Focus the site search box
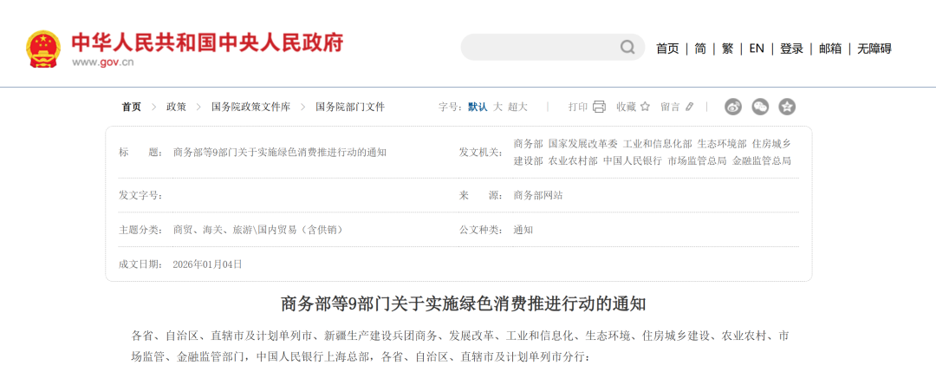The width and height of the screenshot is (936, 372). pyautogui.click(x=552, y=47)
